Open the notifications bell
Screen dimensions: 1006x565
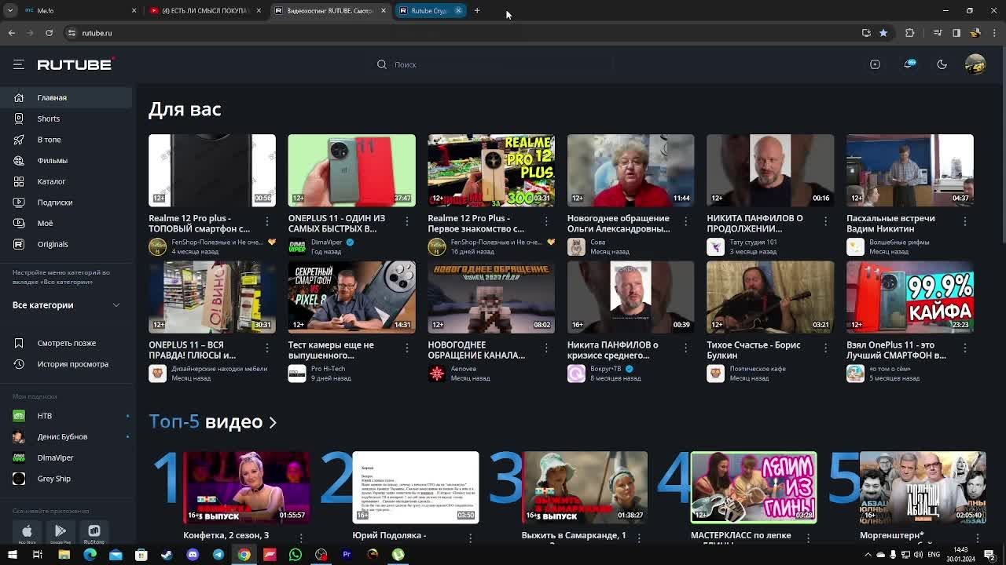(x=909, y=64)
